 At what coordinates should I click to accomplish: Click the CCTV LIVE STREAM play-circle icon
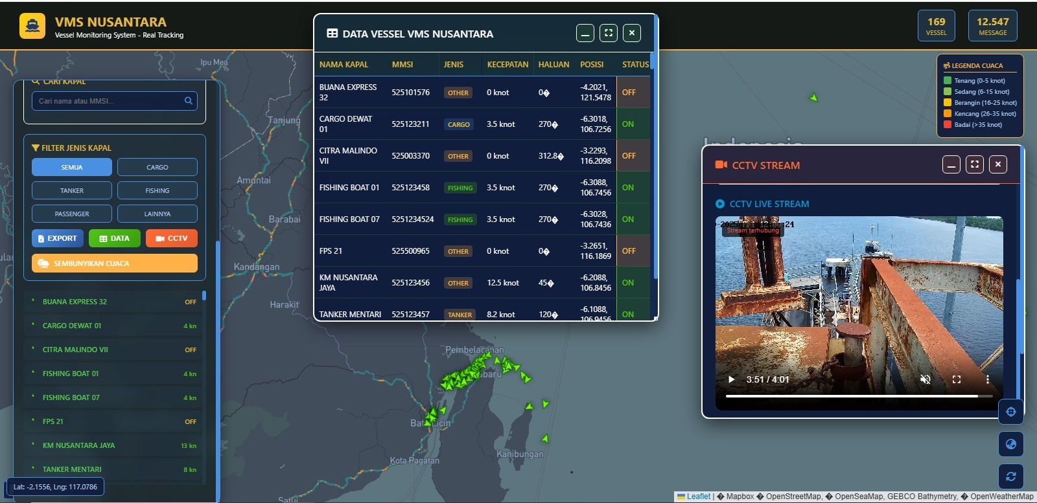click(720, 204)
